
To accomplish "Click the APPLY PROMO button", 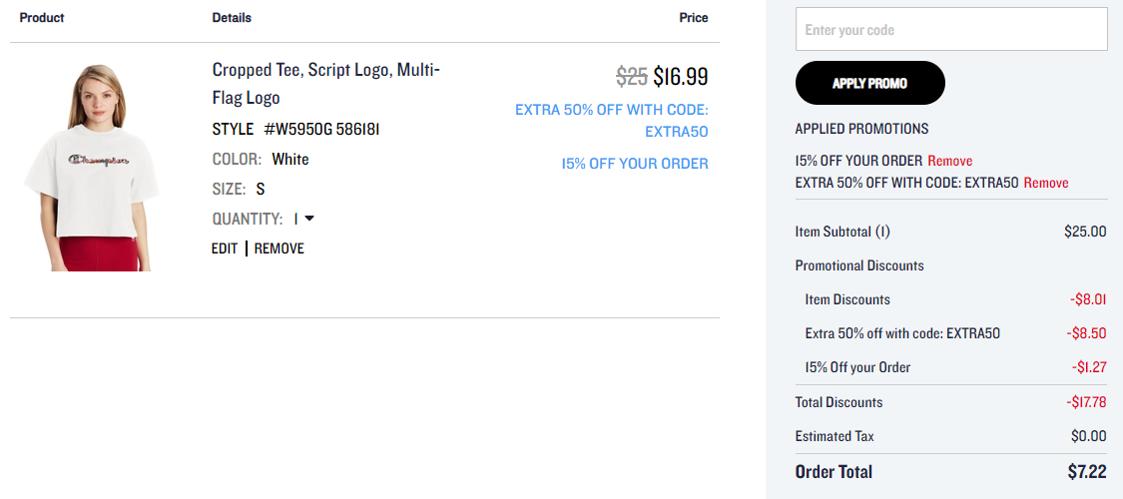I will click(870, 83).
